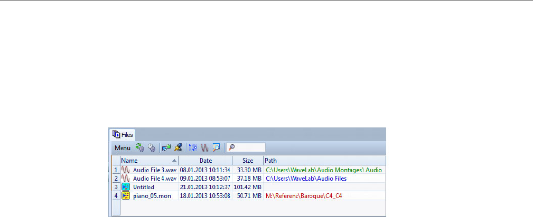Click the magnifier over window icon
The width and height of the screenshot is (533, 217).
[216, 147]
